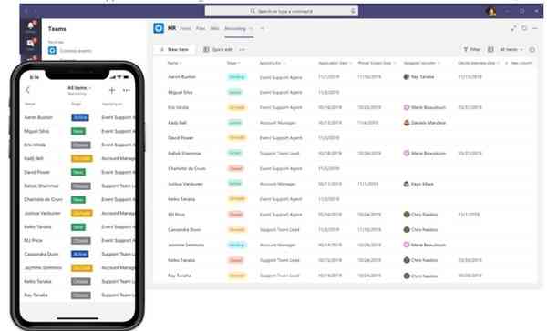Viewport: 547px width, 331px height.
Task: Select Cassandra Dunn in the desktop list
Action: point(184,230)
